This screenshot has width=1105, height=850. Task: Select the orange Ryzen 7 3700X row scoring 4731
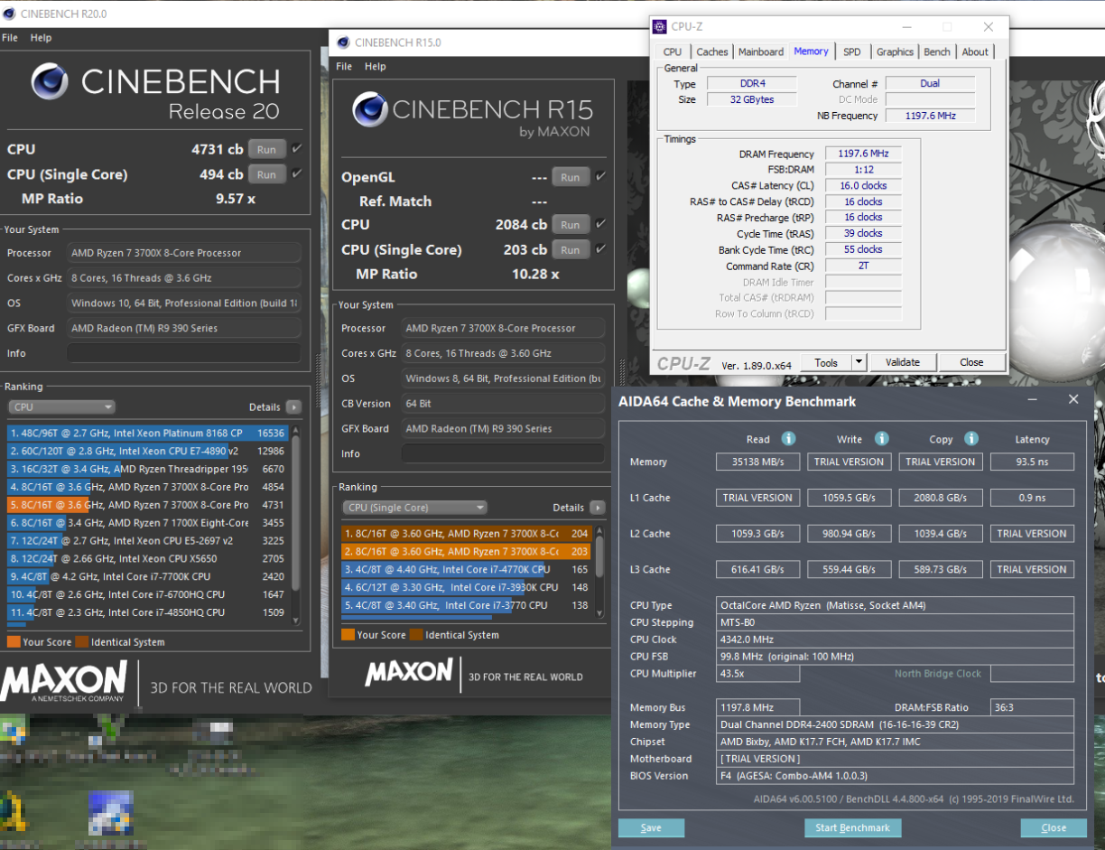coord(148,505)
